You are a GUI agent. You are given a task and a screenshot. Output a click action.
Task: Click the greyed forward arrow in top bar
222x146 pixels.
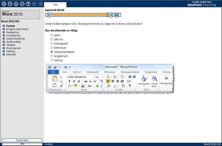40,4
